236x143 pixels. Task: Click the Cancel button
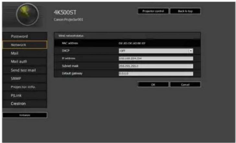[185, 84]
